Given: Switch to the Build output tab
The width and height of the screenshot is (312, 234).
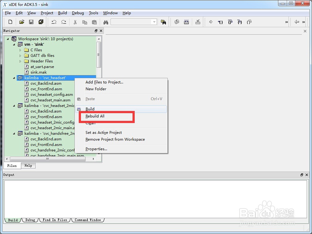Looking at the screenshot, I should 13,220.
